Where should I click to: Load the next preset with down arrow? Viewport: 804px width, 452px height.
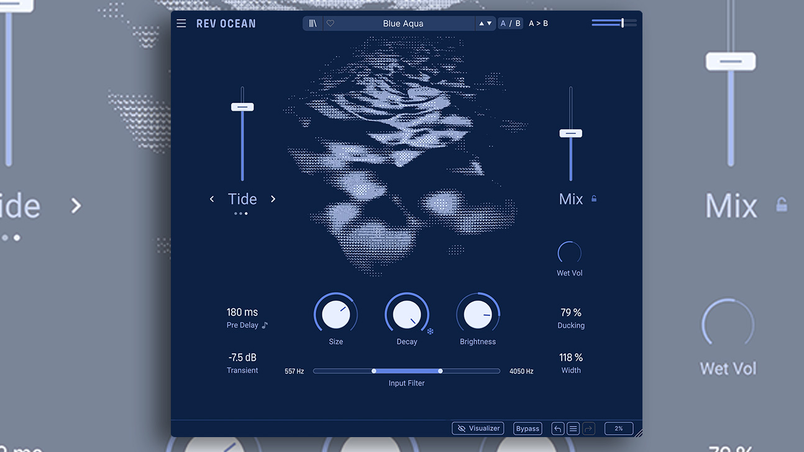click(x=489, y=24)
